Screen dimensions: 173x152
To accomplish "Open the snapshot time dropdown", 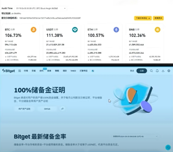I will [135, 136].
